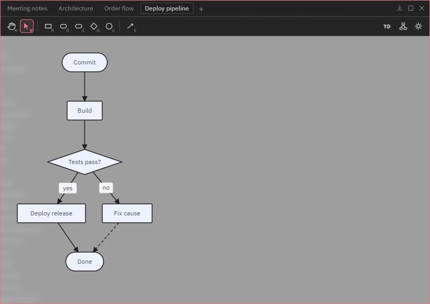Toggle the TD direction setting
Screen dimensions: 430x304
pos(386,26)
